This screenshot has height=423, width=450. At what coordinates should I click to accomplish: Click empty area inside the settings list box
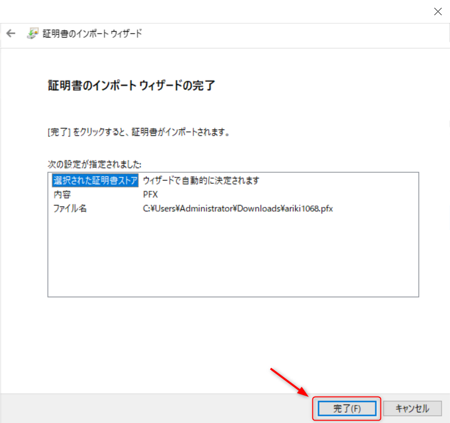point(233,254)
